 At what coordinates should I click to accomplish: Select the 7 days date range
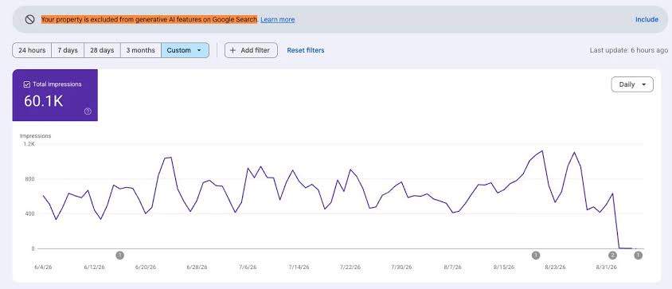(x=68, y=50)
